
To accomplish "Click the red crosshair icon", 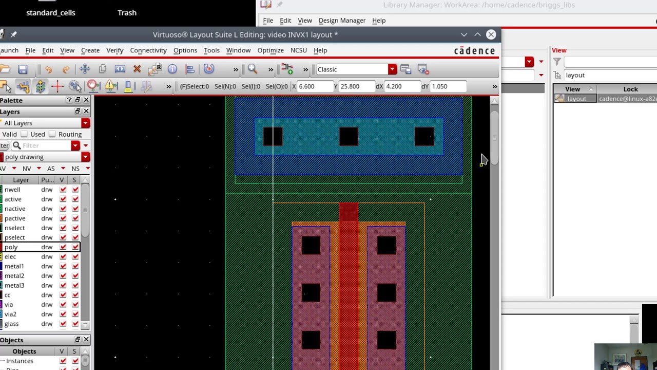I will coord(57,86).
